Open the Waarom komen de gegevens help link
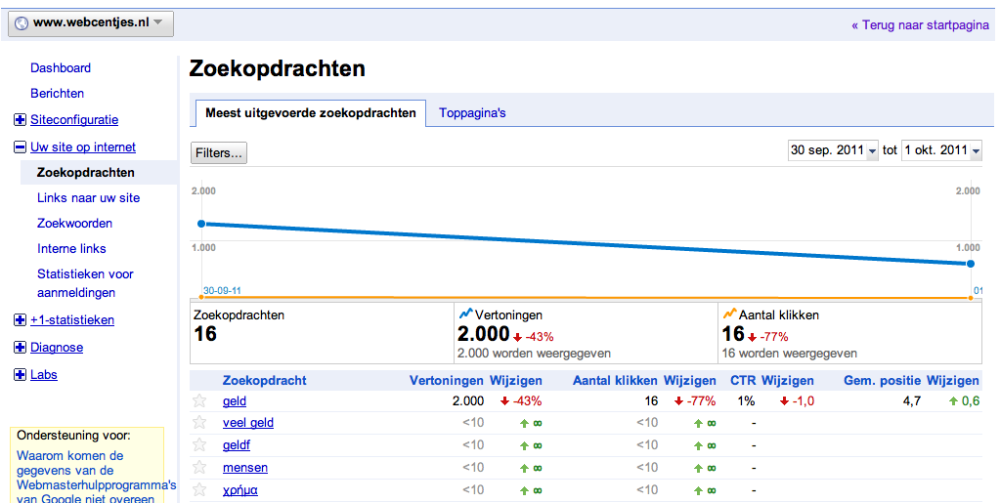The width and height of the screenshot is (1000, 503). [x=97, y=478]
